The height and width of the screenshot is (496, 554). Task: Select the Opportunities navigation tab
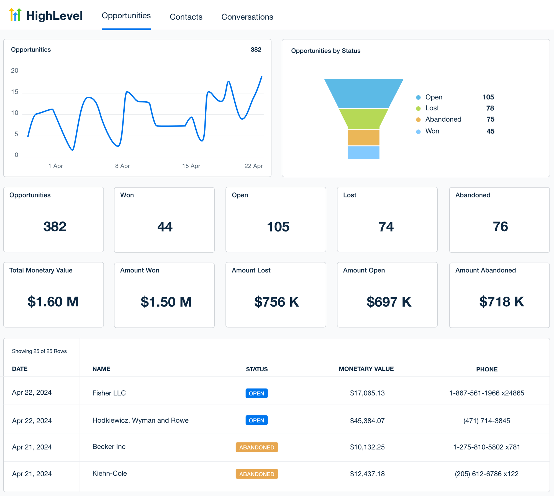(x=126, y=16)
